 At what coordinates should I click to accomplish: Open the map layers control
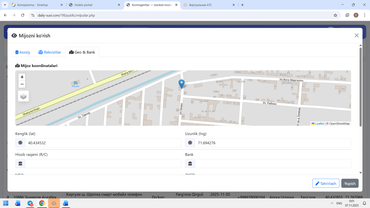click(x=23, y=96)
